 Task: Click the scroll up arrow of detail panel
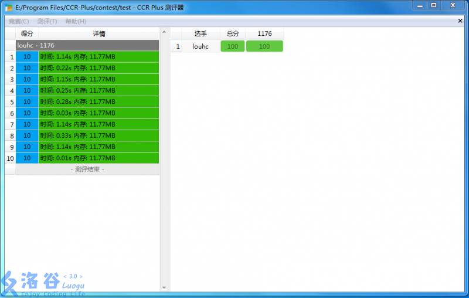tap(164, 32)
